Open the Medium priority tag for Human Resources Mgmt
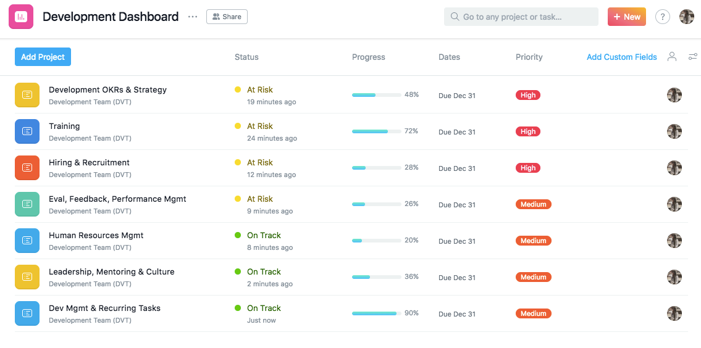The width and height of the screenshot is (701, 348). click(534, 241)
